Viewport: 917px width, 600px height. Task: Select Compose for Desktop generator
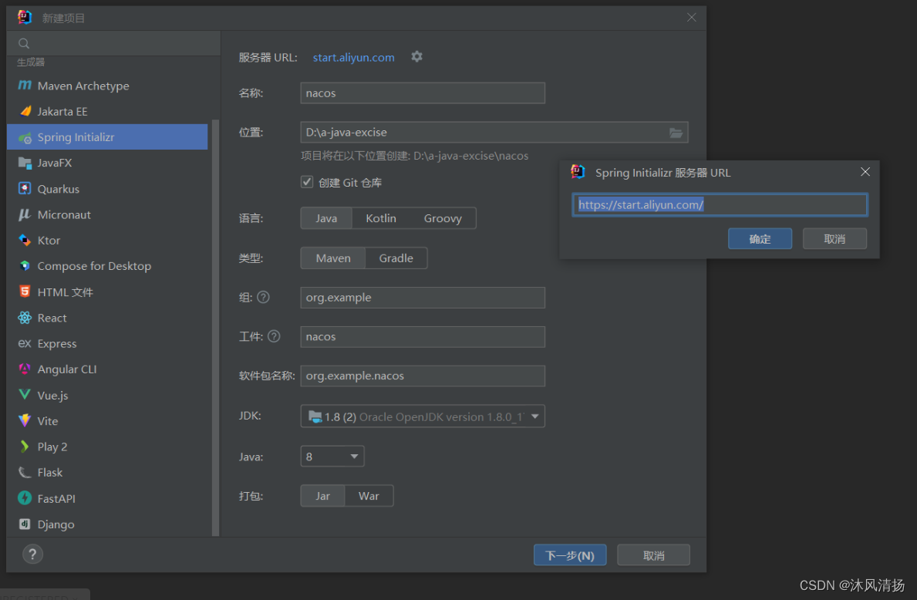click(107, 266)
